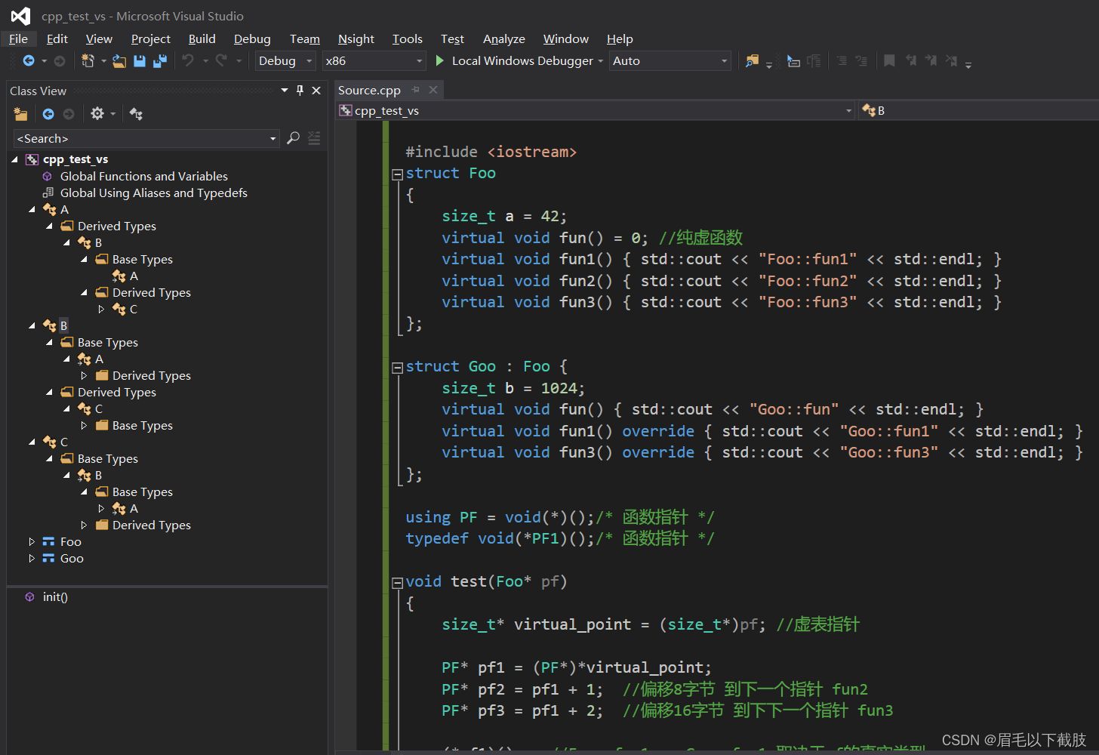Select Global Using Aliases and Typedefs
The width and height of the screenshot is (1099, 755).
(x=153, y=193)
